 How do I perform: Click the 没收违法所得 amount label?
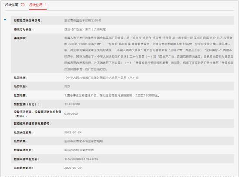click(37, 114)
